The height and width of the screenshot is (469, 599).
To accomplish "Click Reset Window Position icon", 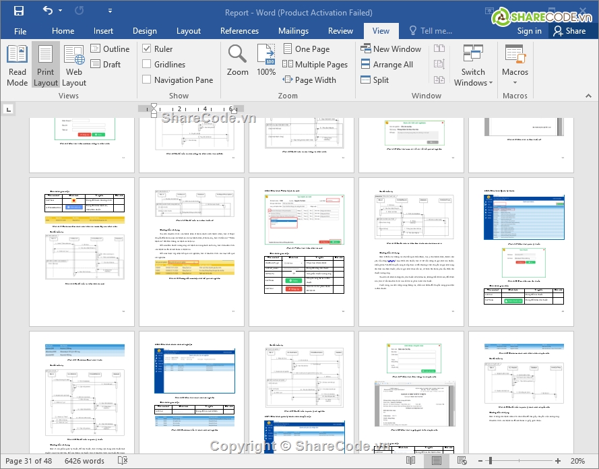I will tap(439, 80).
